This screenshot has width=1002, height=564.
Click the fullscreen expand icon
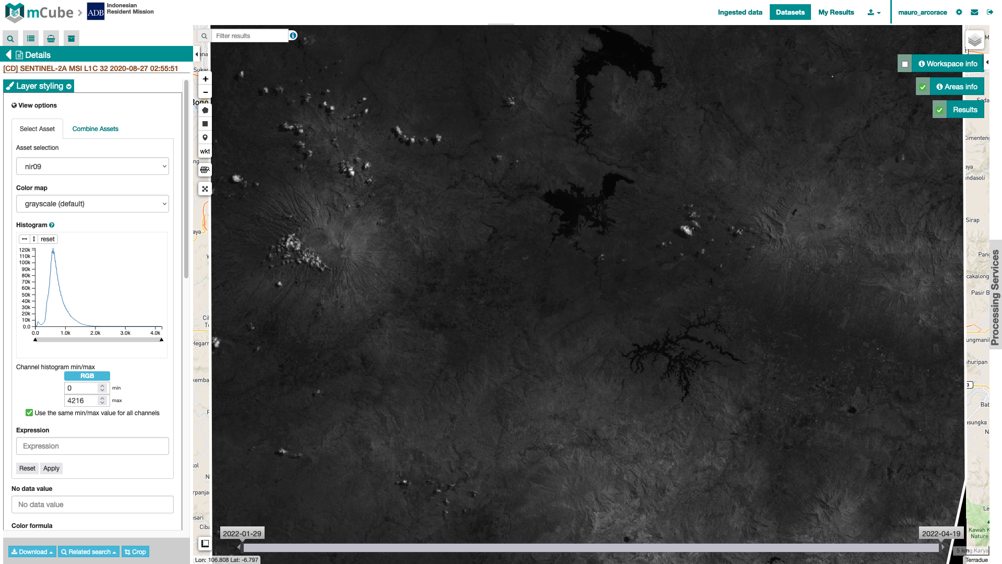coord(205,189)
